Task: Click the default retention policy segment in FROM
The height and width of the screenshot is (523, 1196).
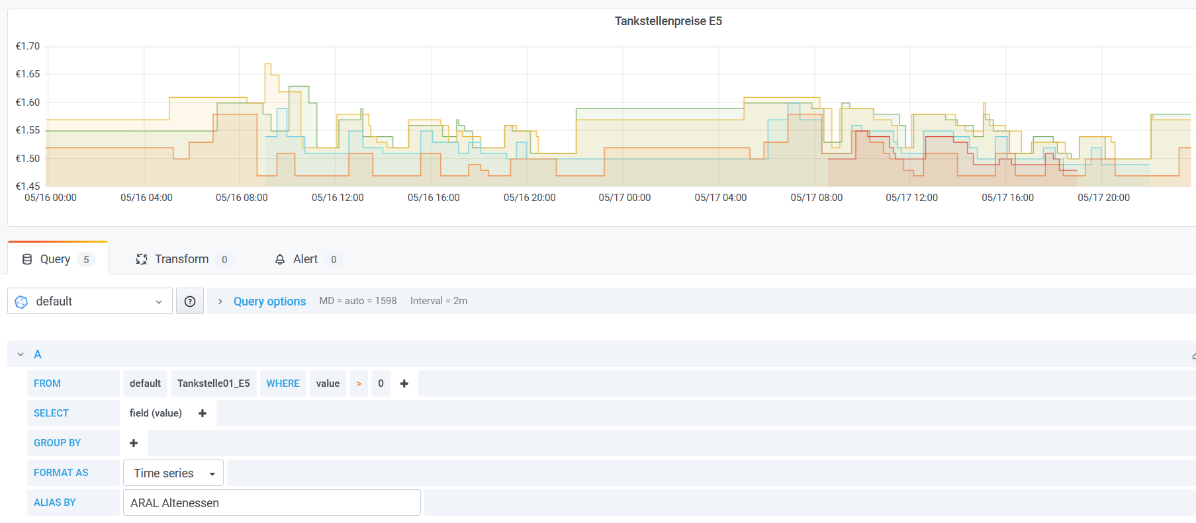Action: 145,383
